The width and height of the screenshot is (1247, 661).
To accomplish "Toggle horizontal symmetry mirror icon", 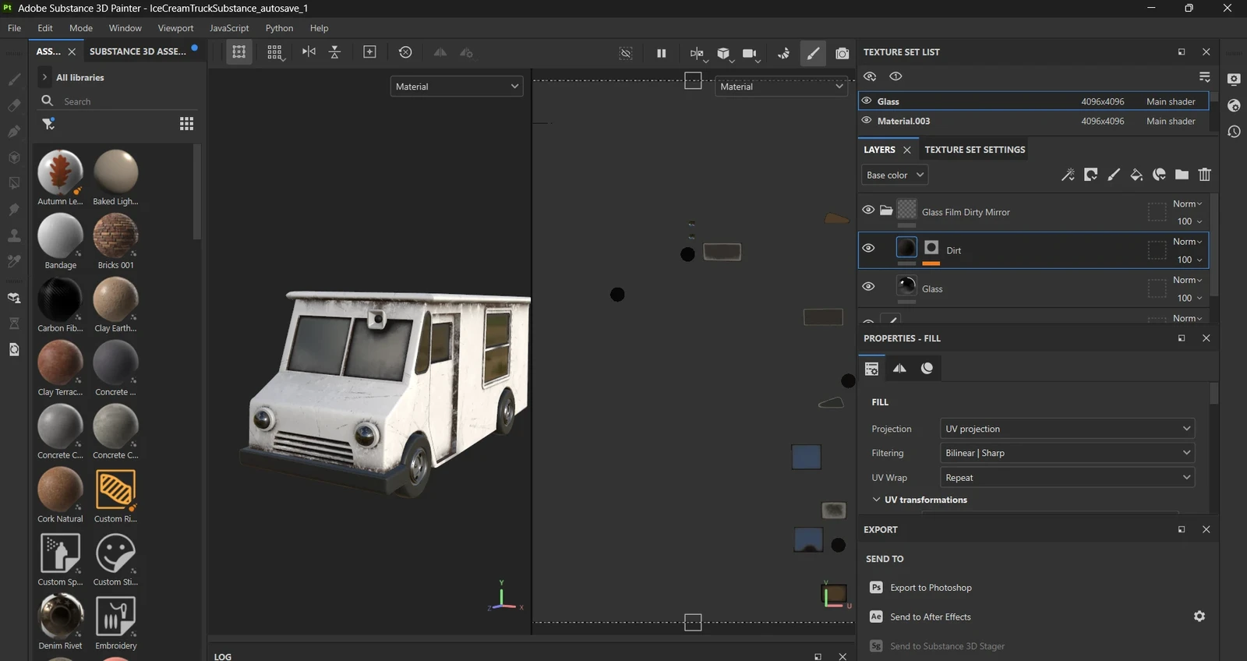I will 309,52.
